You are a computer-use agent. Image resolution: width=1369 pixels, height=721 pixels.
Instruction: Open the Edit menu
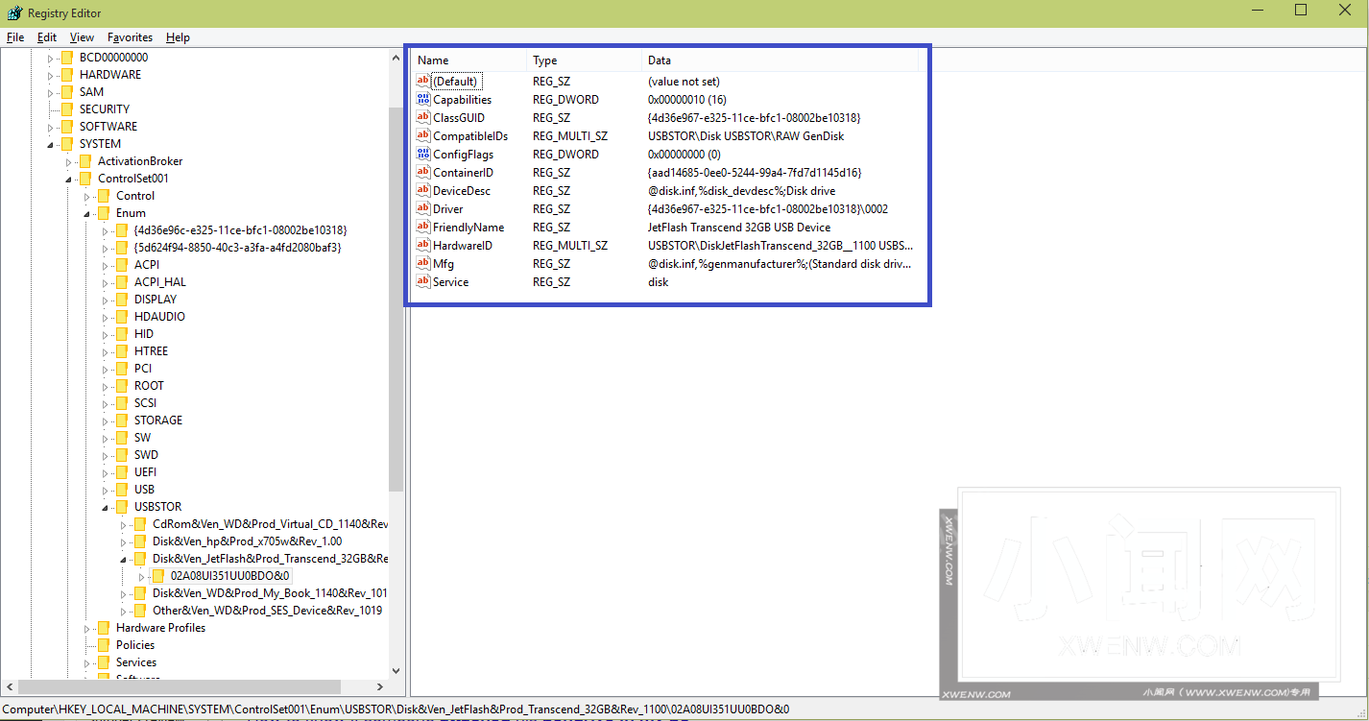pos(47,37)
